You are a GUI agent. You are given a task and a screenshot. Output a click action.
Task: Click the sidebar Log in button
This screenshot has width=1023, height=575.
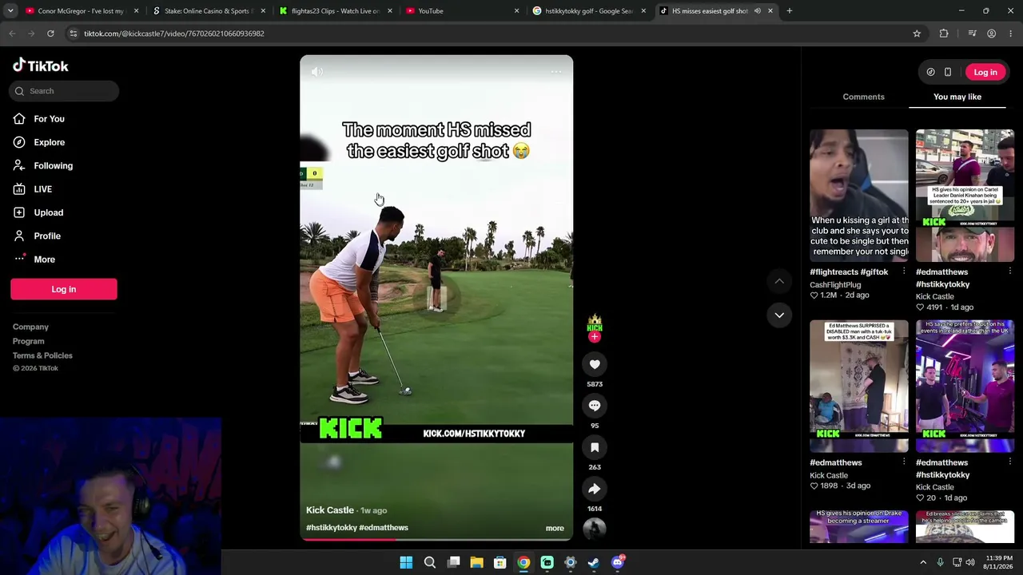[64, 289]
